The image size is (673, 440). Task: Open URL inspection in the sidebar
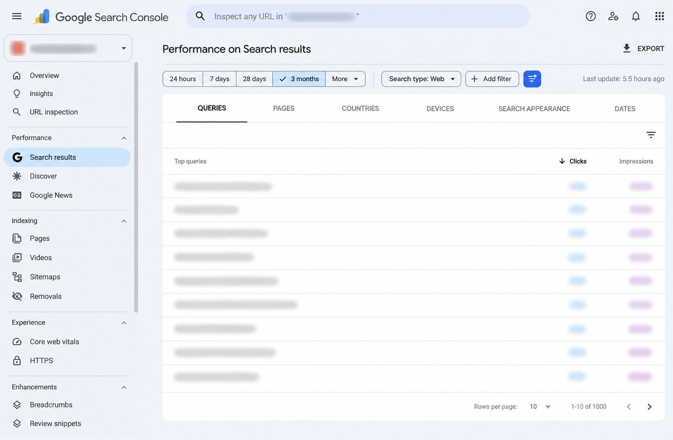point(67,112)
